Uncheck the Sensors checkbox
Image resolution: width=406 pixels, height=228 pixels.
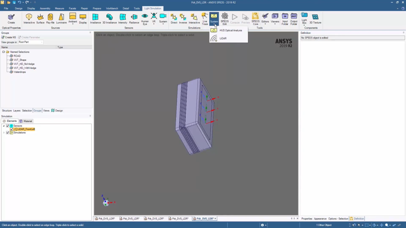click(x=8, y=126)
